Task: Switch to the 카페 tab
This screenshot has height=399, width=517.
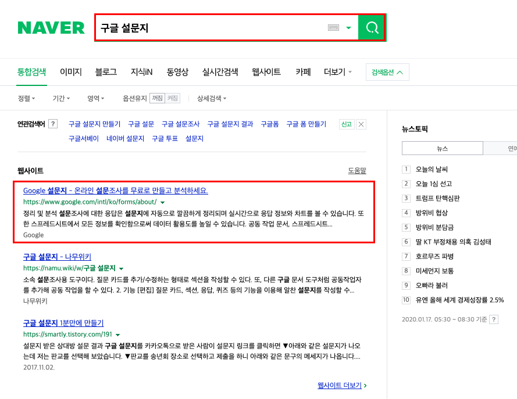Action: click(x=302, y=72)
